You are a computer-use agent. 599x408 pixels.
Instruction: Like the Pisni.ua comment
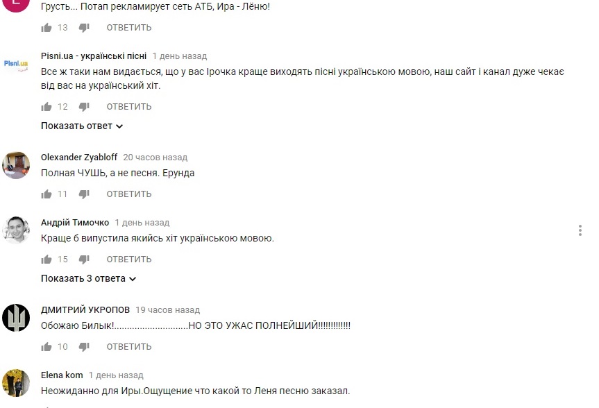pos(47,107)
